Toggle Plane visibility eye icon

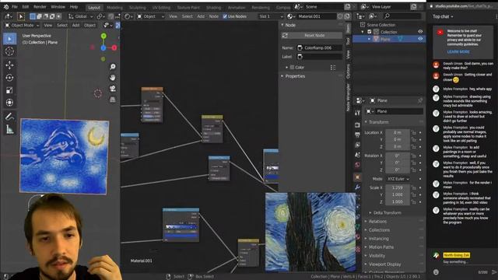tap(420, 39)
